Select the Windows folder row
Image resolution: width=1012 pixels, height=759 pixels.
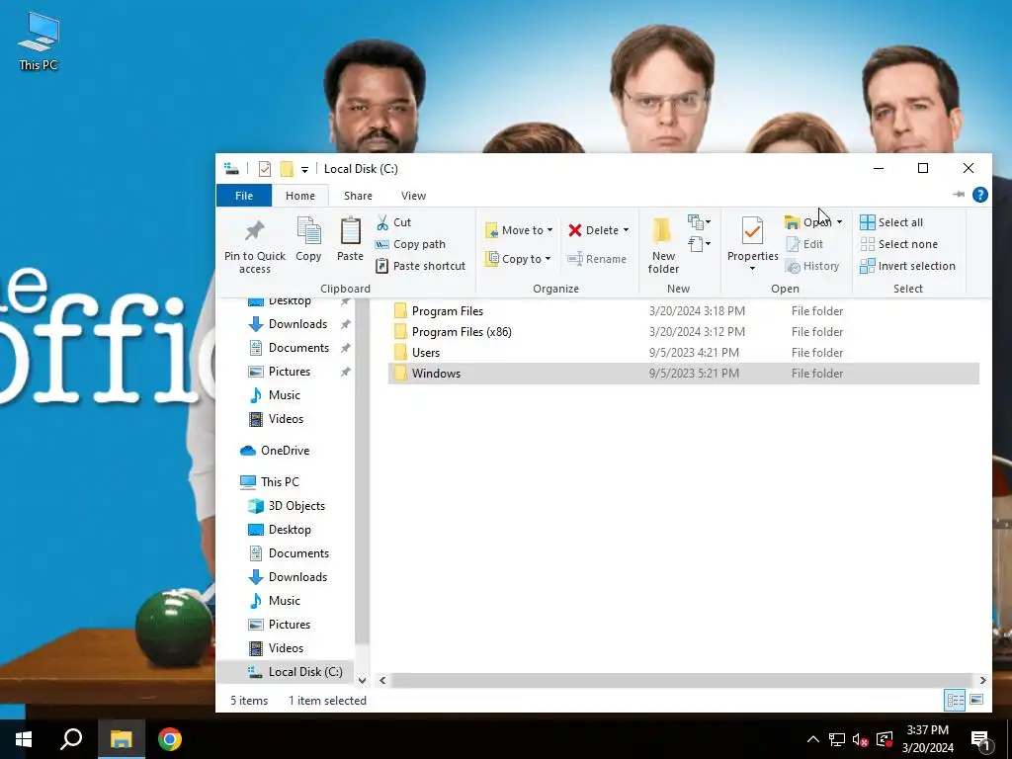(684, 374)
